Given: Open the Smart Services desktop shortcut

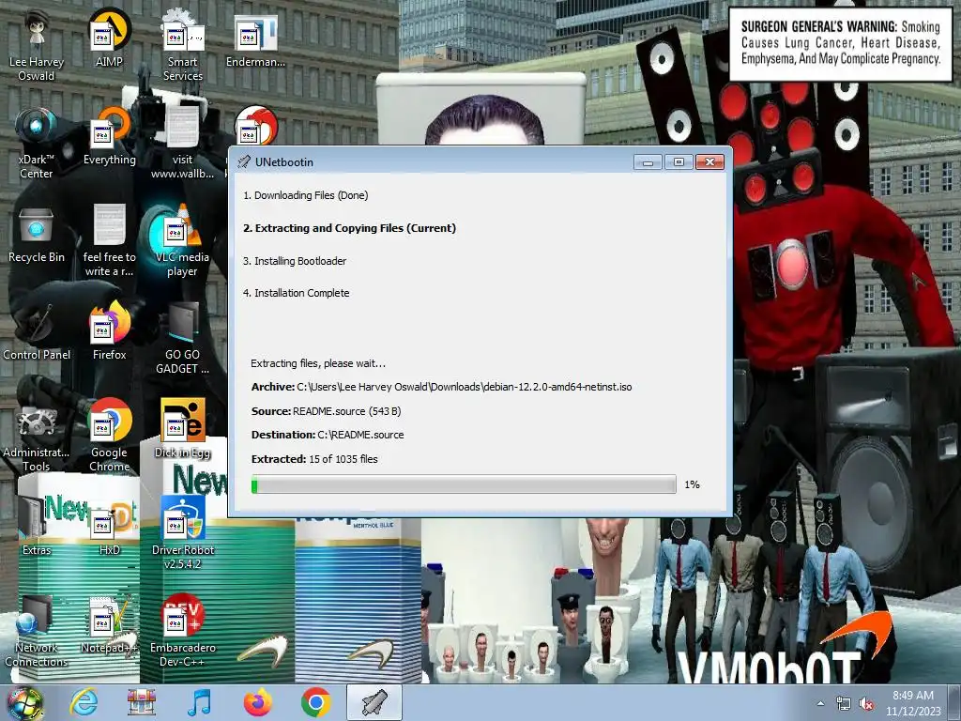Looking at the screenshot, I should pyautogui.click(x=183, y=45).
